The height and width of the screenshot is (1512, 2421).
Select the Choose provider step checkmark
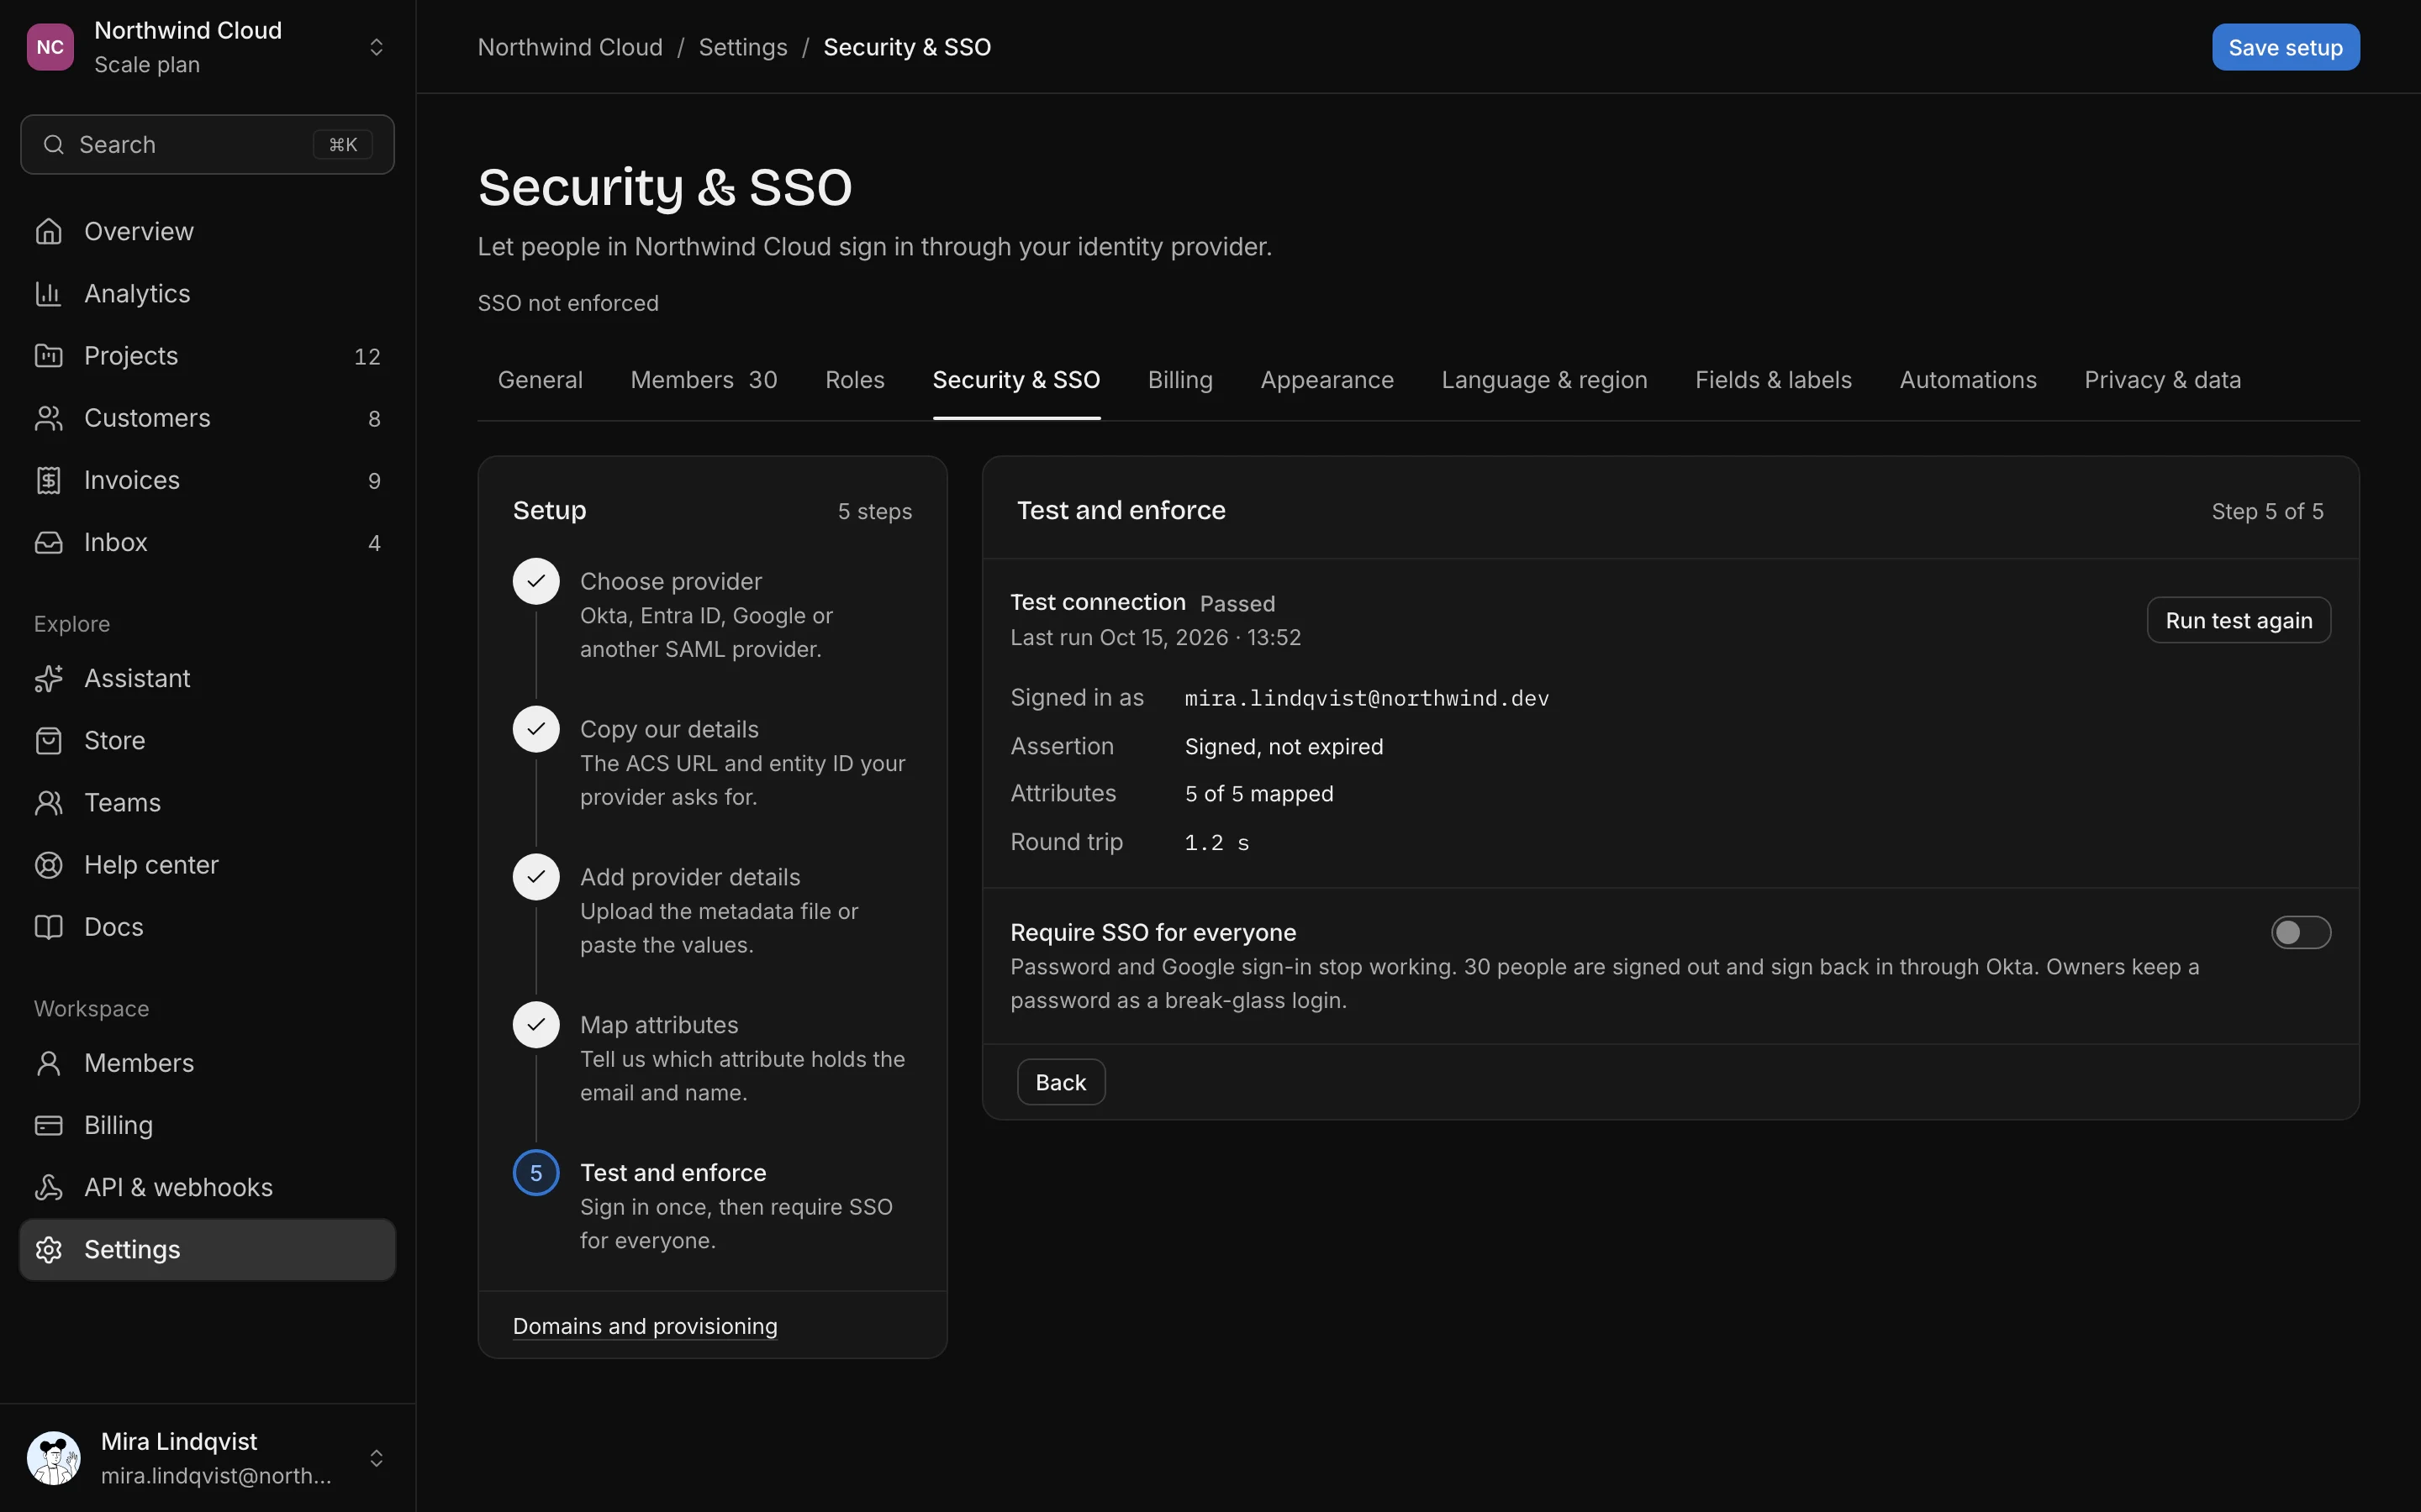[536, 581]
